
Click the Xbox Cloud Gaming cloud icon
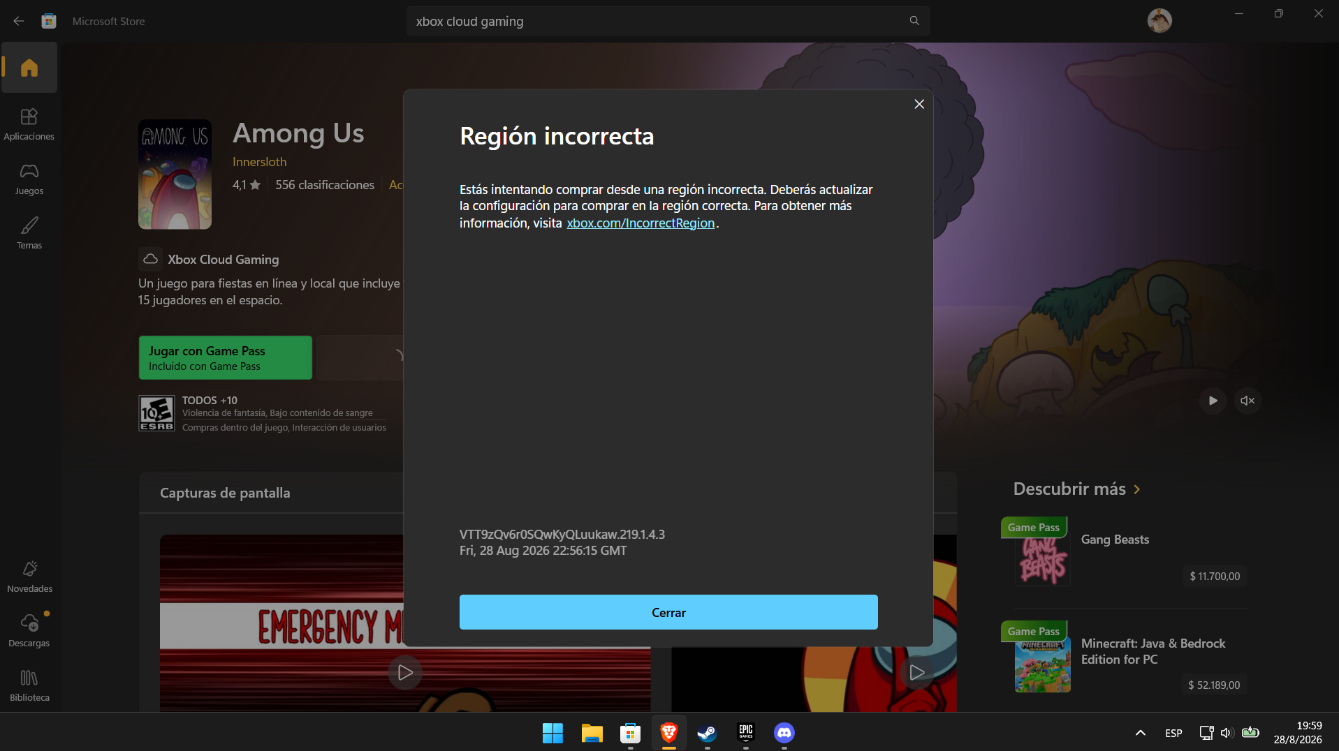click(x=150, y=259)
